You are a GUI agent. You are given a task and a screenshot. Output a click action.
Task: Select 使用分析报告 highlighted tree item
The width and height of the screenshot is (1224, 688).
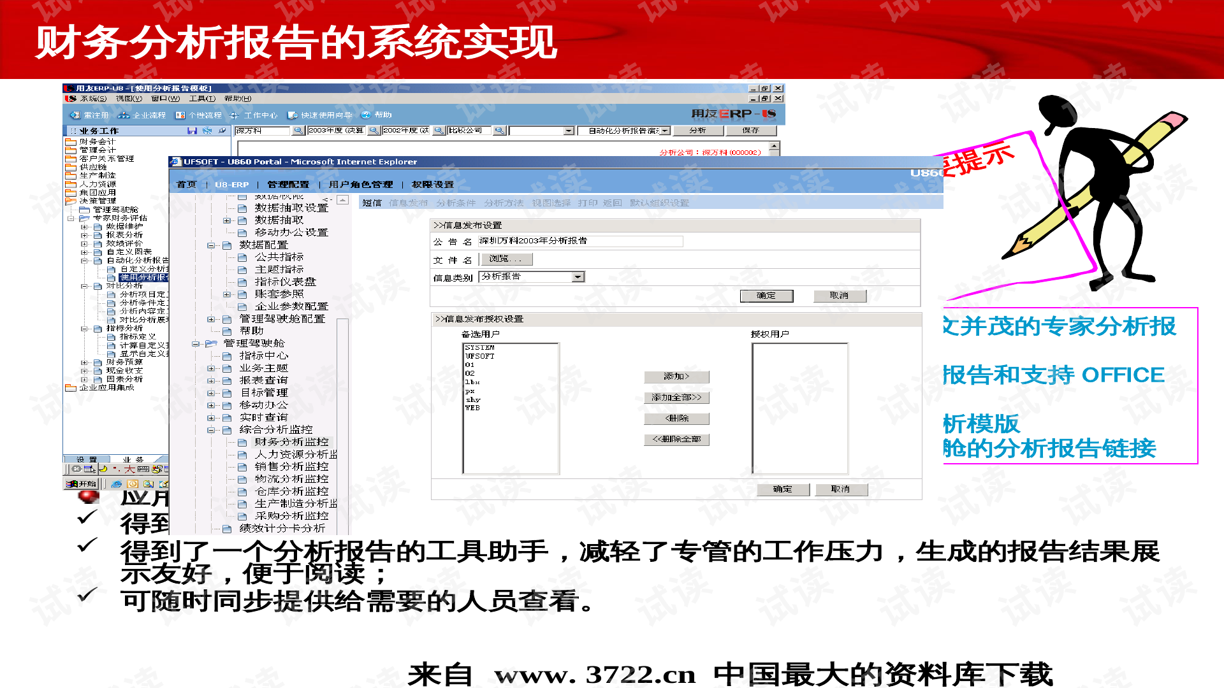click(143, 278)
